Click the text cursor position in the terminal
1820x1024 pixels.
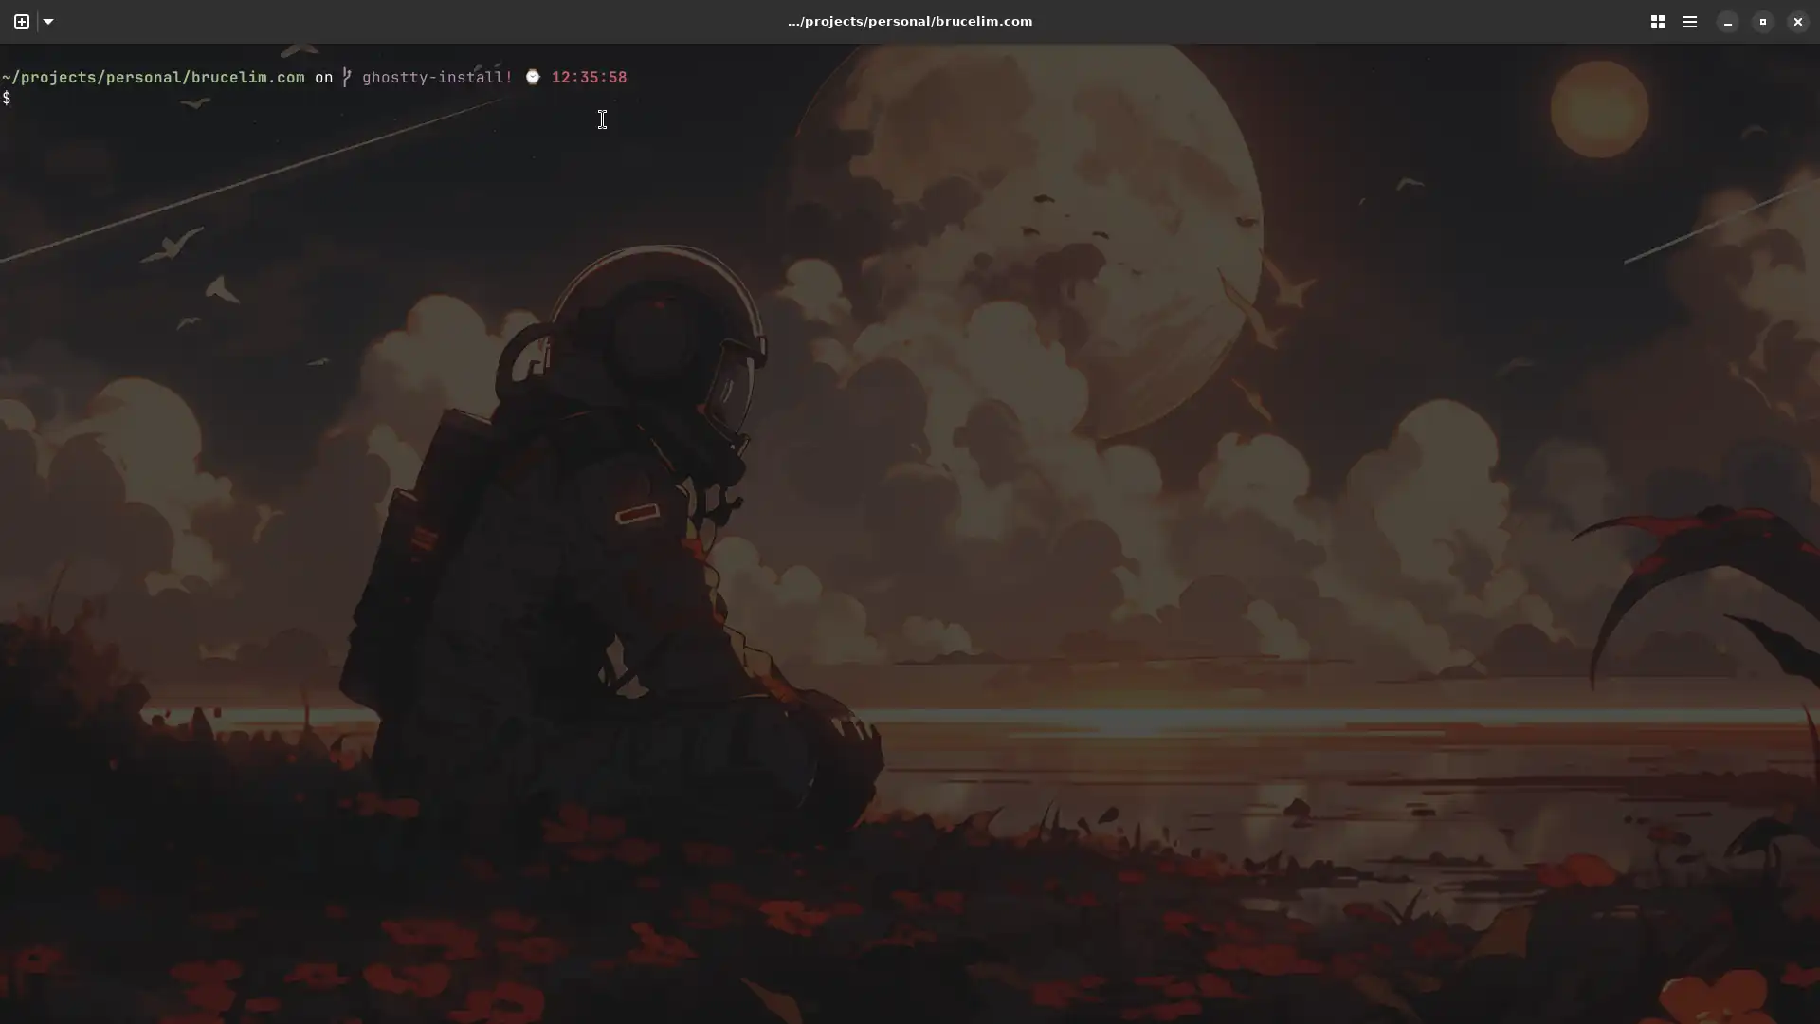point(601,119)
